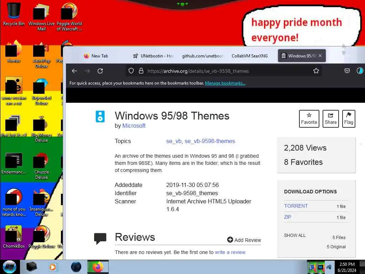The width and height of the screenshot is (365, 274).
Task: Click the Flag button
Action: 349,118
